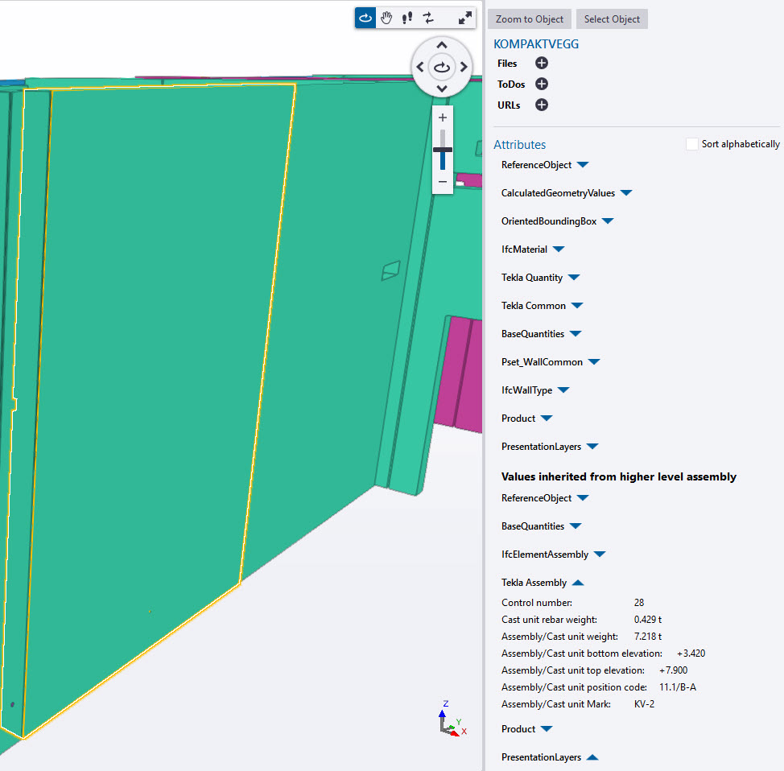
Task: Select the Look Around arrows tool
Action: coord(427,17)
